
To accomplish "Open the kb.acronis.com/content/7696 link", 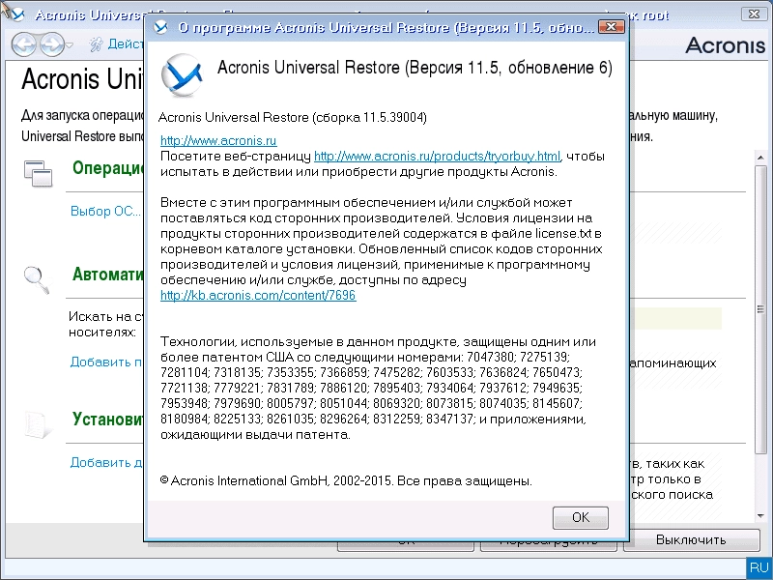I will tap(258, 296).
